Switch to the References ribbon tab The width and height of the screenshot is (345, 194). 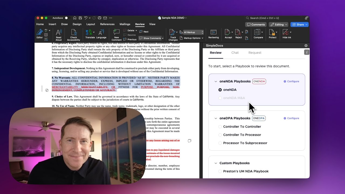(x=107, y=24)
